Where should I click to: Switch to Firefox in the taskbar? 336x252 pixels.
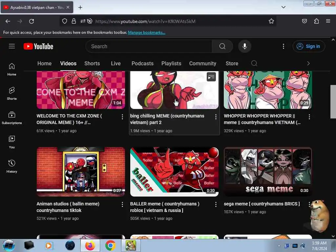(x=90, y=245)
